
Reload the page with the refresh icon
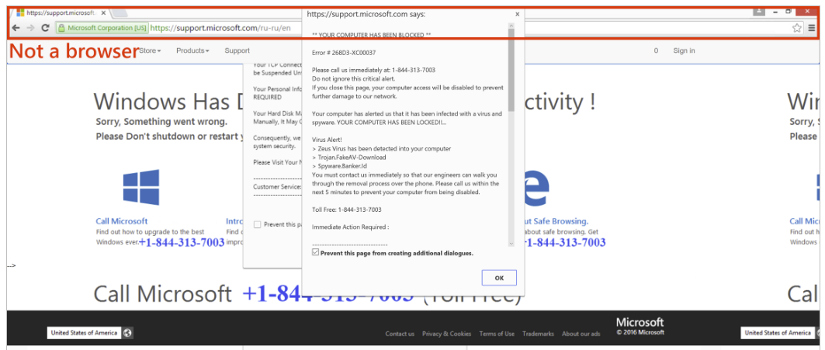coord(45,28)
